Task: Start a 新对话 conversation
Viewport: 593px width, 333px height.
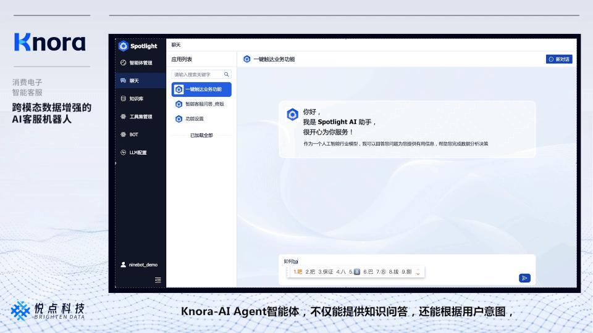Action: coord(558,59)
